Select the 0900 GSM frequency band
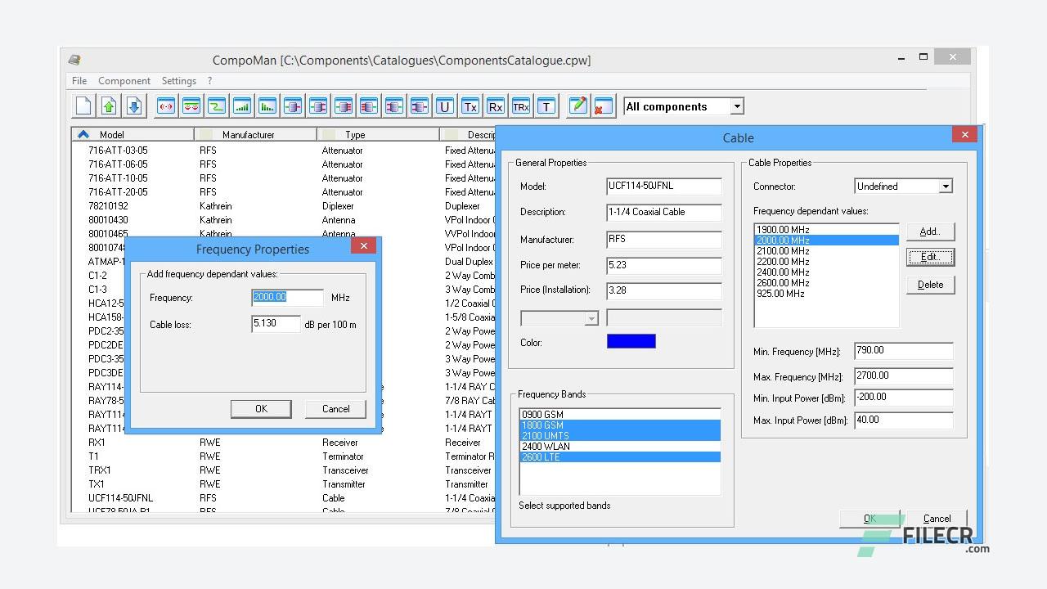This screenshot has width=1047, height=589. tap(620, 415)
